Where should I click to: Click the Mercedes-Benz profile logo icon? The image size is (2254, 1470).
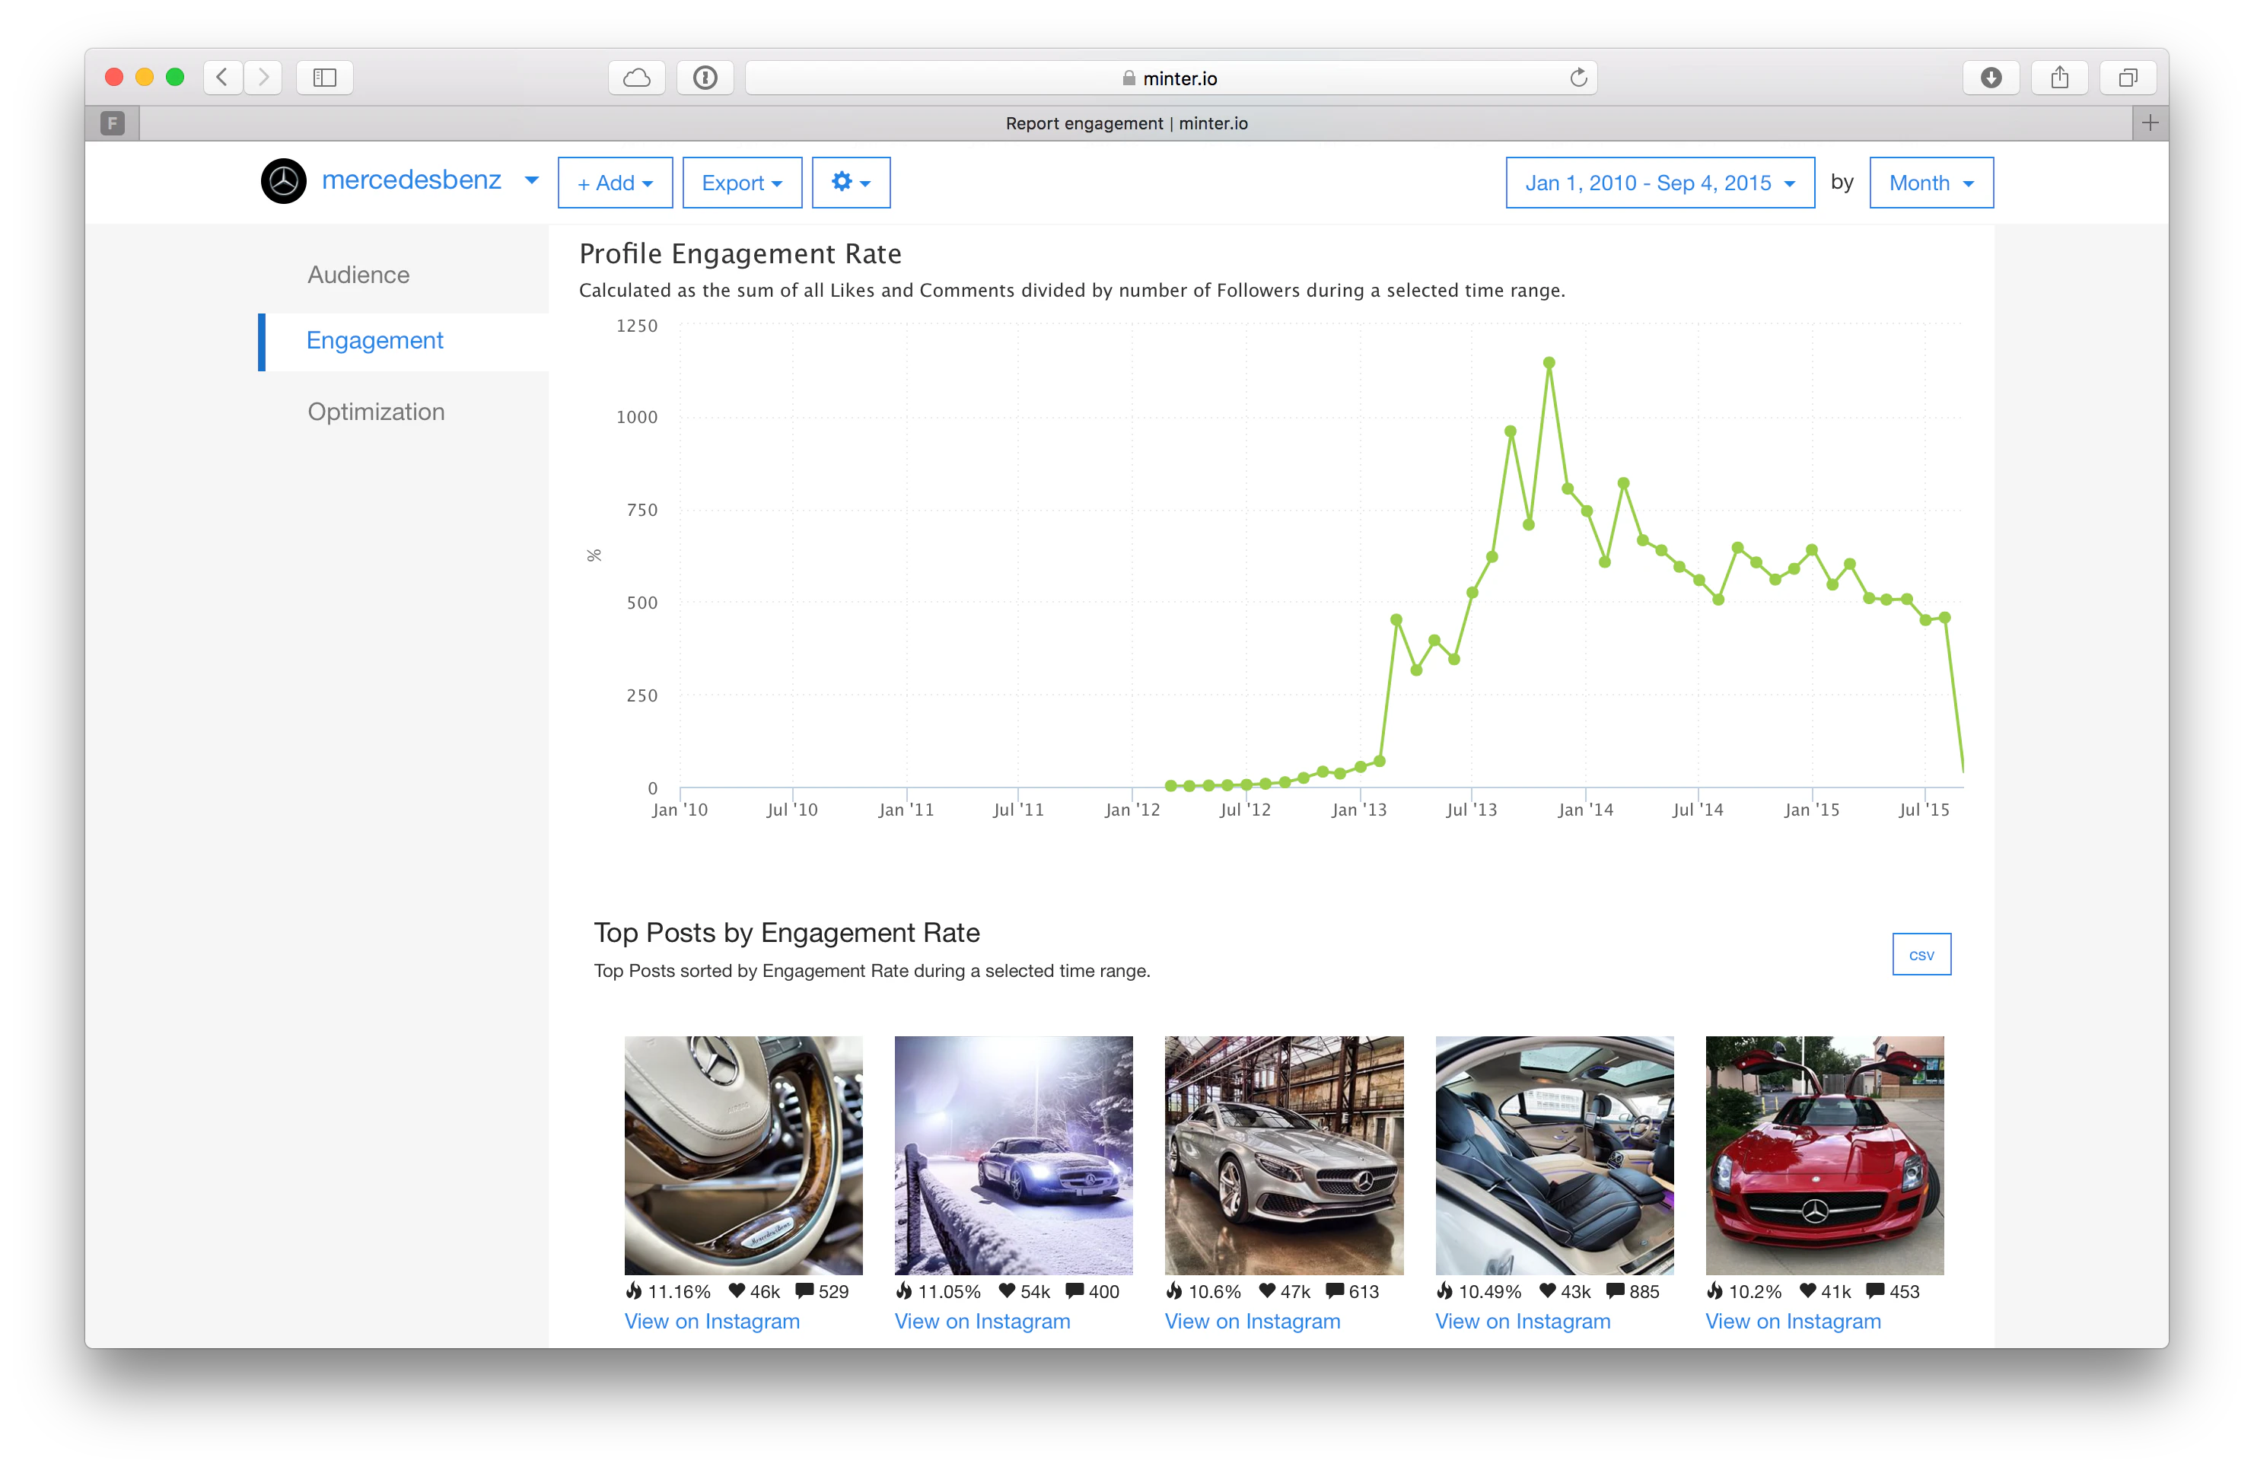coord(283,182)
